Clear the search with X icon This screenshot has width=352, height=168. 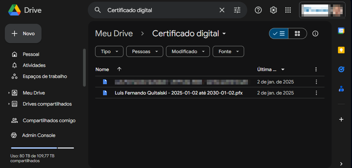pos(222,10)
